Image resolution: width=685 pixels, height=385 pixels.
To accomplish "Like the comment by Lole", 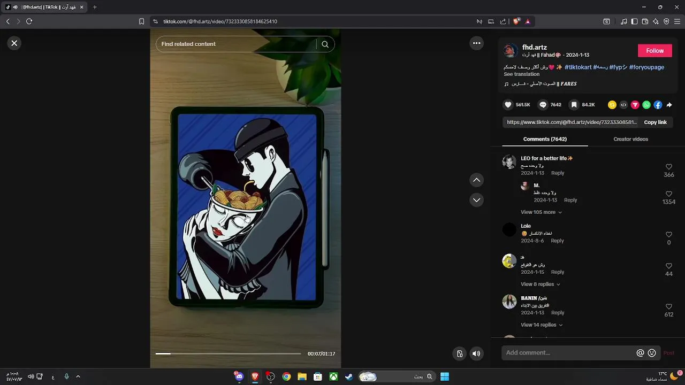I will tap(668, 235).
